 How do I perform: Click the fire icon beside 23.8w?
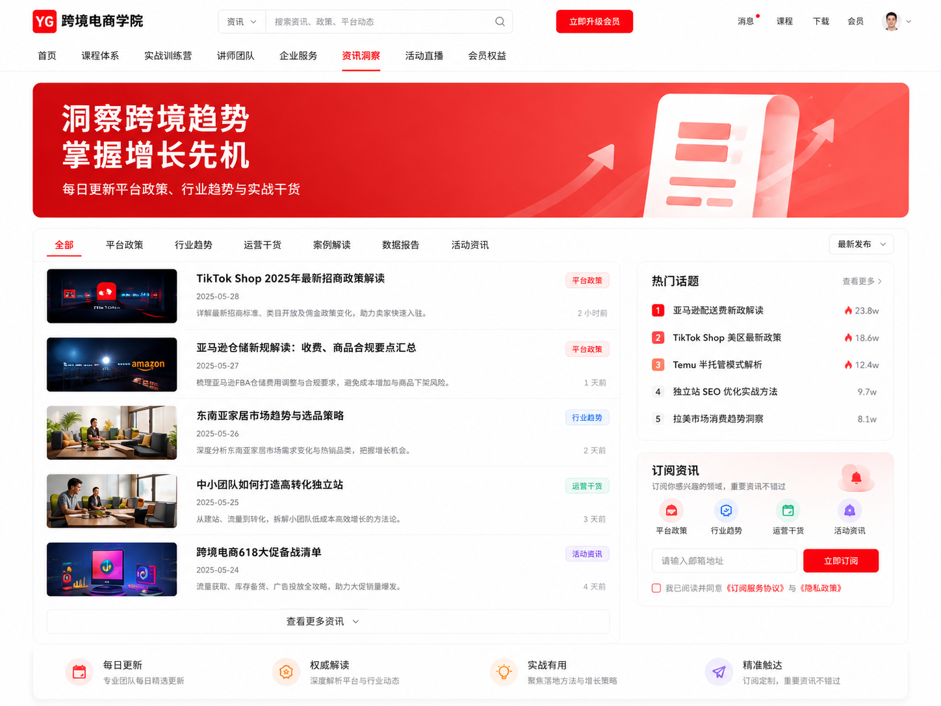point(848,311)
